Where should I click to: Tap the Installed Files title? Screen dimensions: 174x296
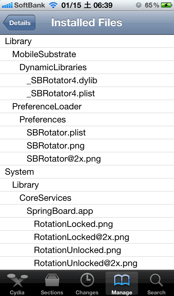click(86, 23)
